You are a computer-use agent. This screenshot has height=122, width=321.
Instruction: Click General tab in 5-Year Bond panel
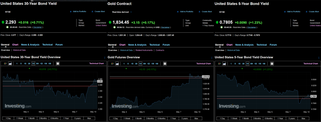pyautogui.click(x=219, y=45)
